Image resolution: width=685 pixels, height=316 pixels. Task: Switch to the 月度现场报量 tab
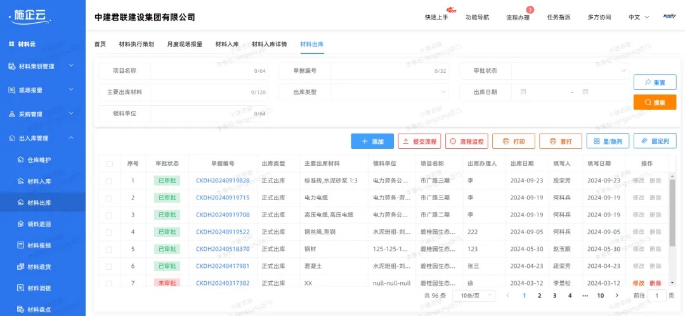[185, 44]
